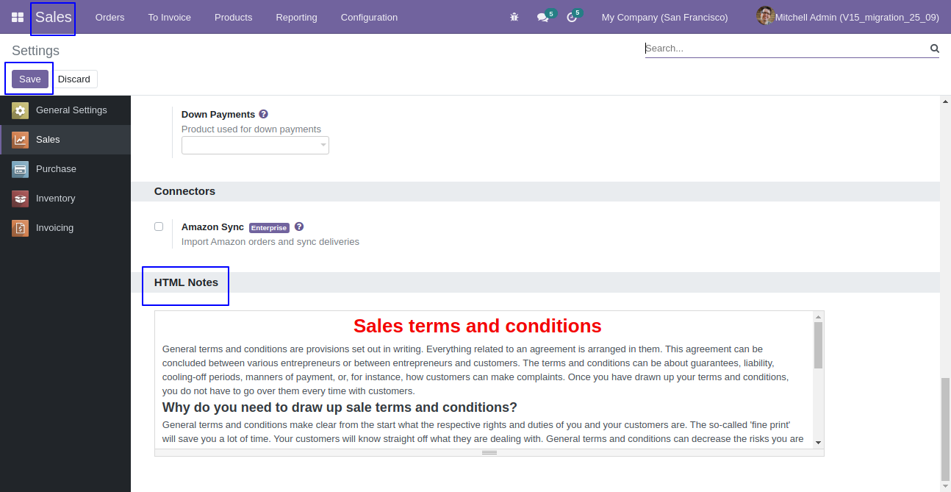Viewport: 951px width, 492px height.
Task: Open the Products menu
Action: (x=233, y=17)
